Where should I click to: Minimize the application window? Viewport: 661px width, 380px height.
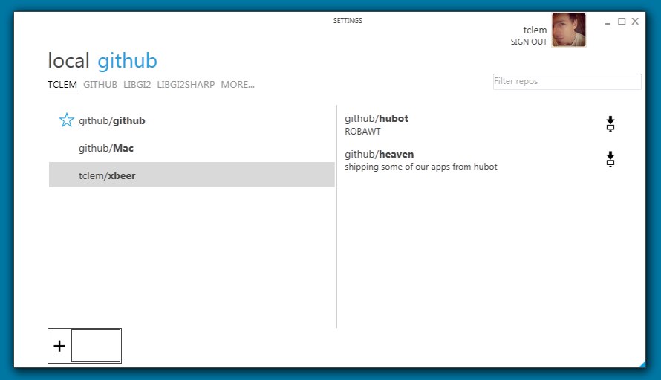608,22
